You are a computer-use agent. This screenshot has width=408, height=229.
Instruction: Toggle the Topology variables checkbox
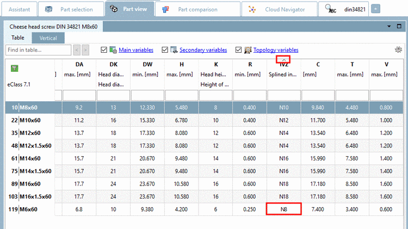click(239, 50)
